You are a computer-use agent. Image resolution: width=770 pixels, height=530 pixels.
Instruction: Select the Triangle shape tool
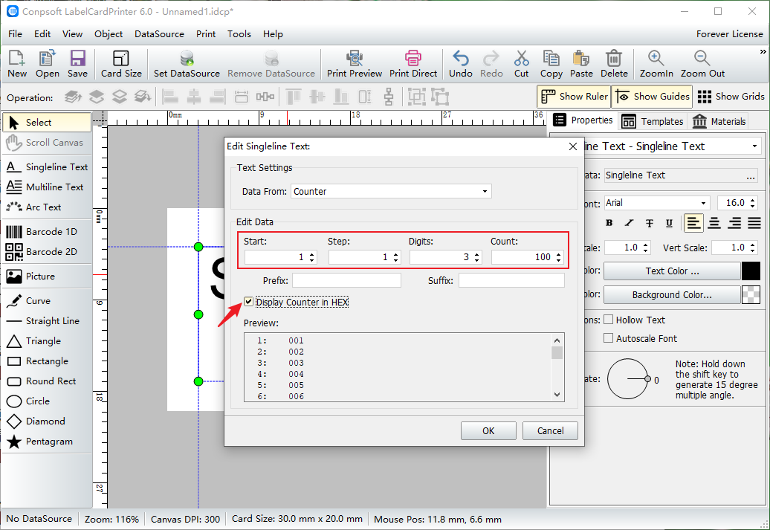pos(47,341)
